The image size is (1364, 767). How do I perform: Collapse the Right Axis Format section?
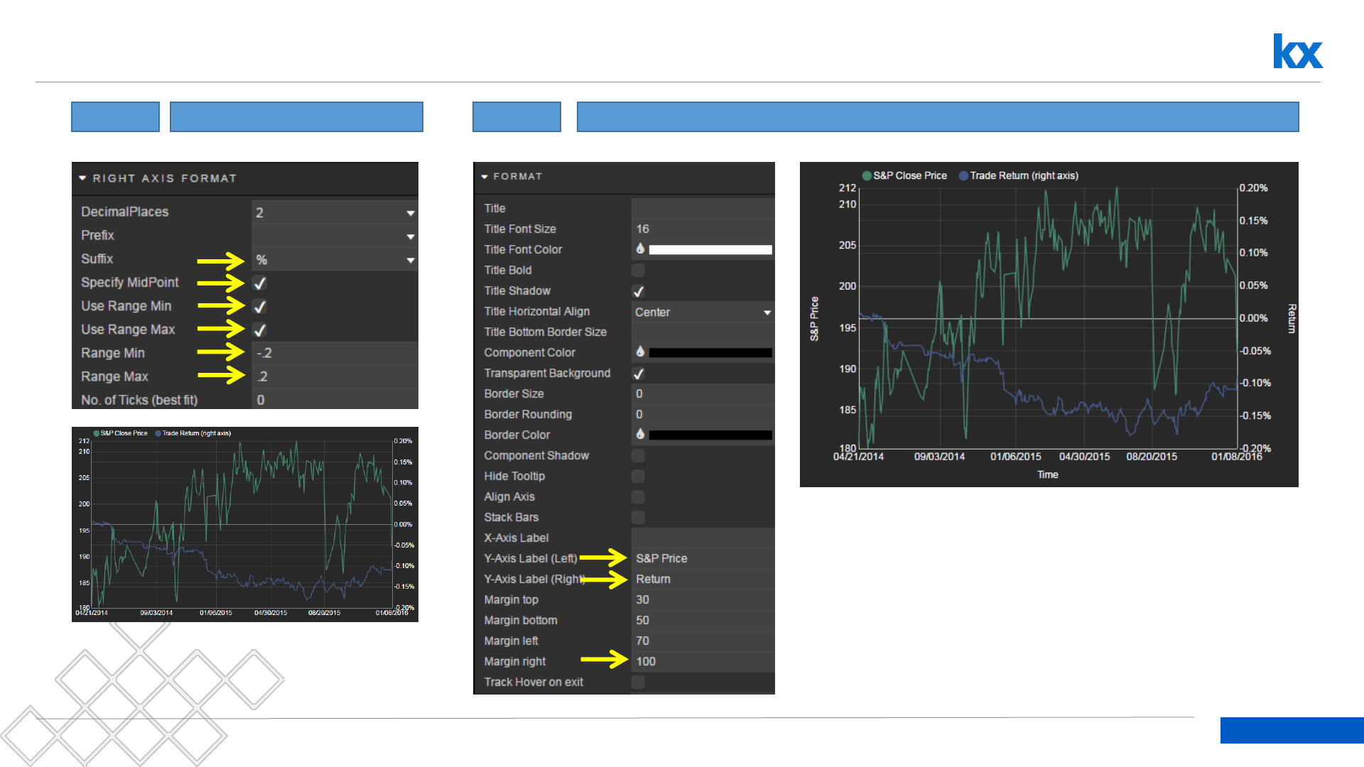(x=83, y=178)
